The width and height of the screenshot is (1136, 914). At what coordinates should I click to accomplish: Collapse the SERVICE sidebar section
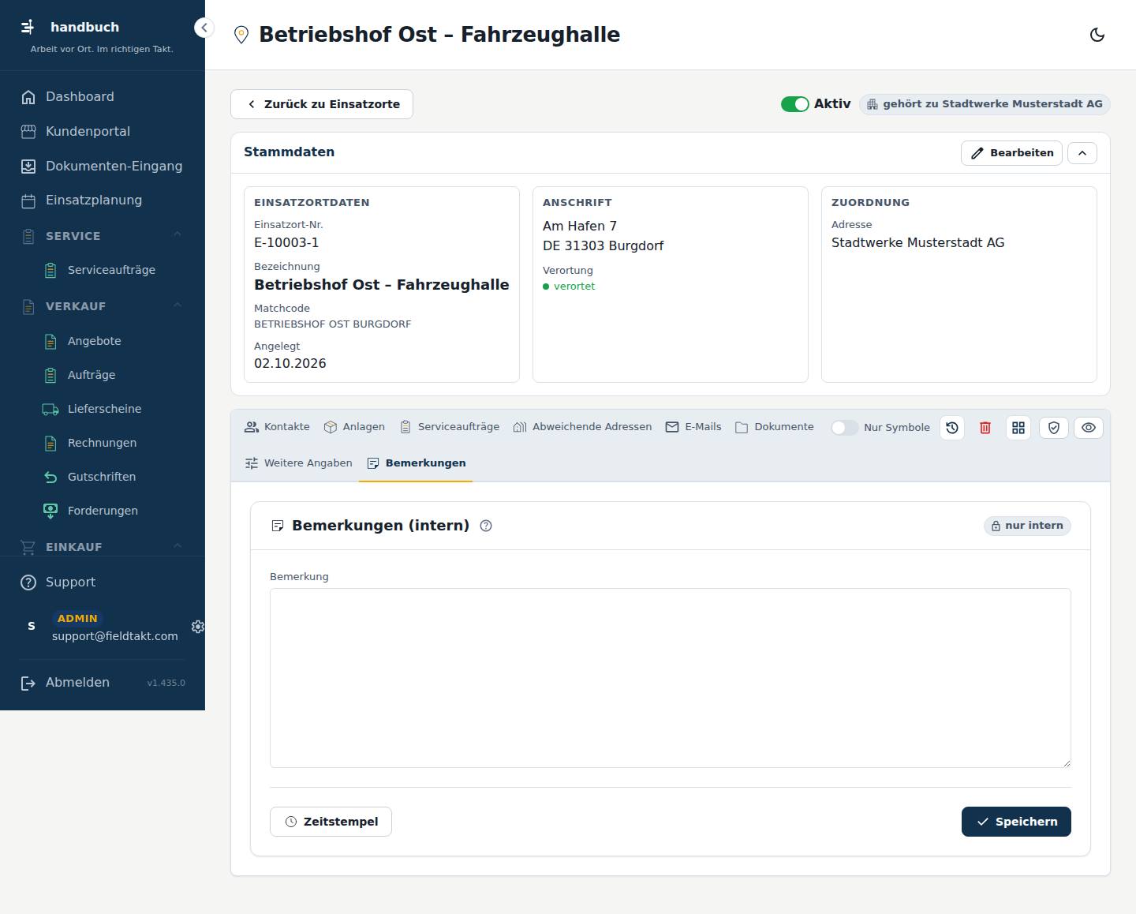pos(177,234)
